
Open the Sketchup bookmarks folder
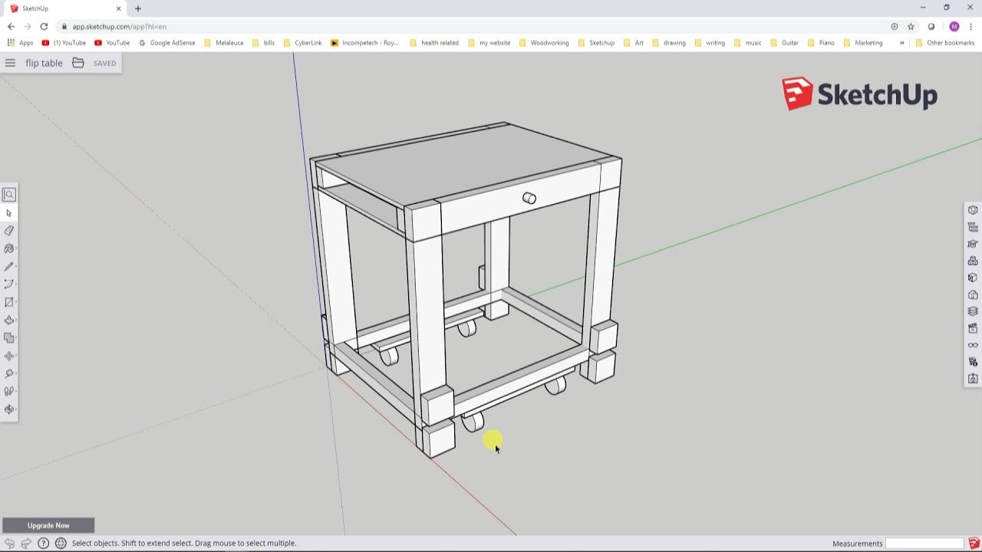coord(596,43)
